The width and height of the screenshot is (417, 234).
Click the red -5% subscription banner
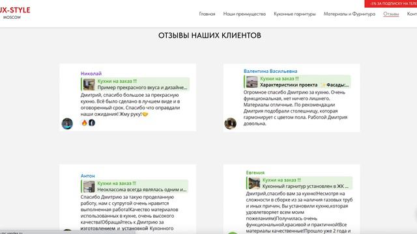click(391, 3)
